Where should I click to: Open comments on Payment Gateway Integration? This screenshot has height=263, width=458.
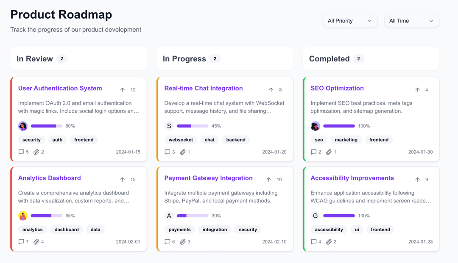pyautogui.click(x=166, y=241)
